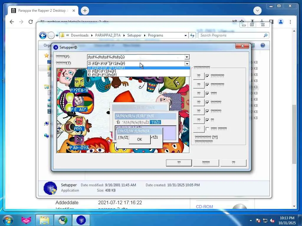The height and width of the screenshot is (226, 302).
Task: Open the browser profile avatar
Action: point(281,22)
